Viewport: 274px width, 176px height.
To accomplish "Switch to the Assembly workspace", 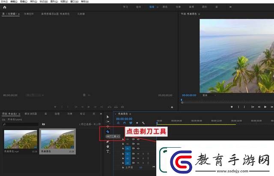I will [138, 7].
